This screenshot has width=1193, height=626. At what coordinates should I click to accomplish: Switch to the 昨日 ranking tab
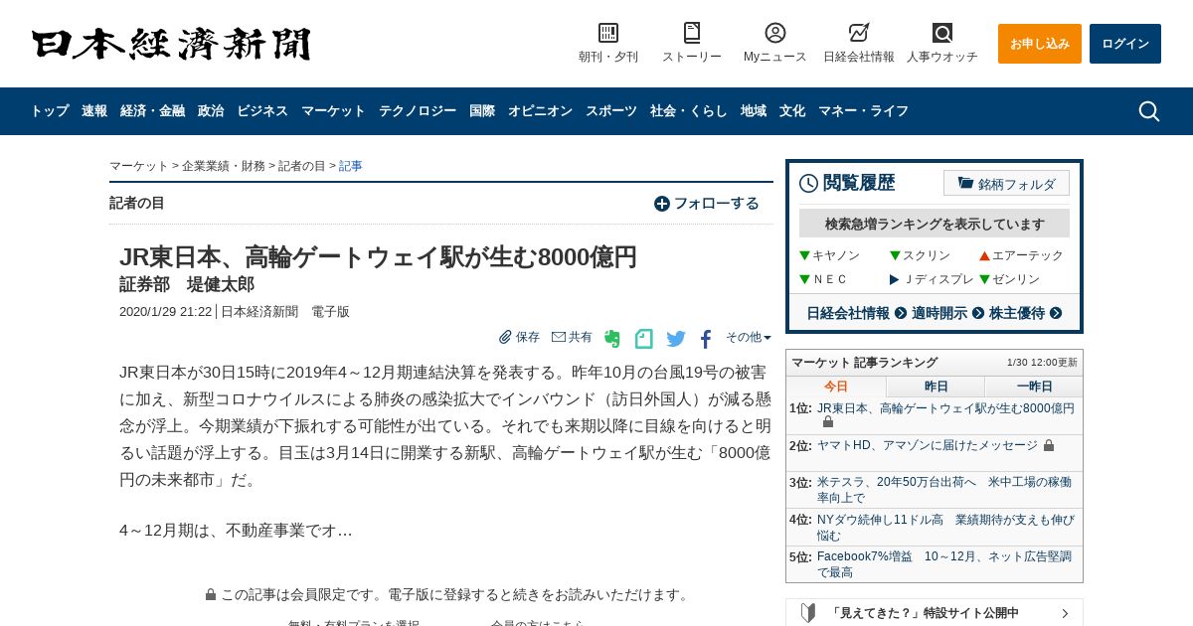click(x=936, y=387)
